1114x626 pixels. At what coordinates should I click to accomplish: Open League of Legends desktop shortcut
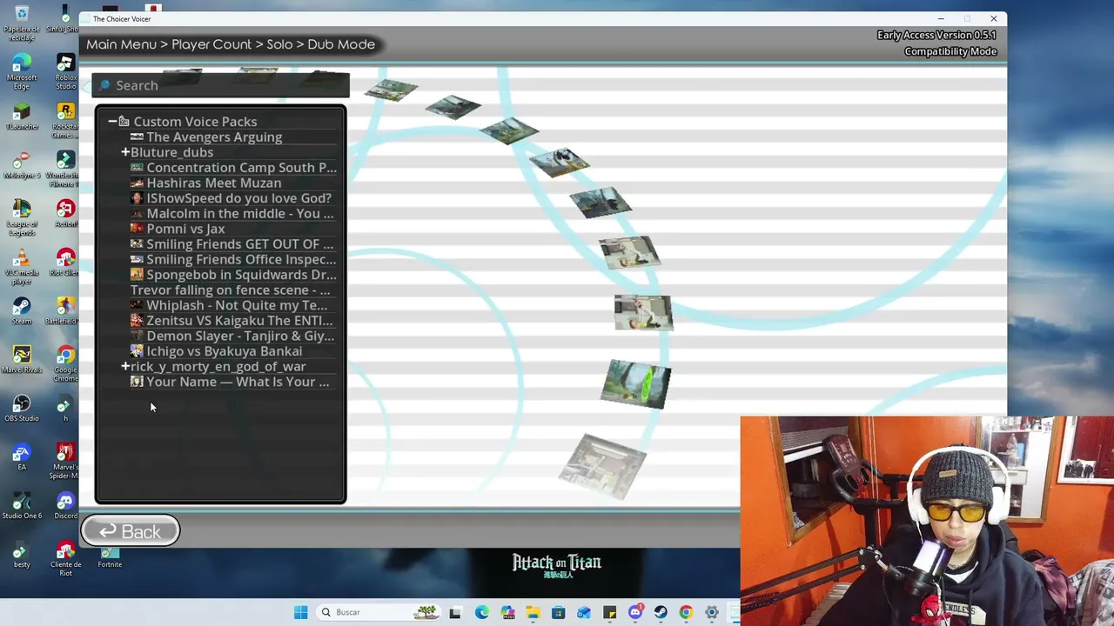[x=22, y=217]
